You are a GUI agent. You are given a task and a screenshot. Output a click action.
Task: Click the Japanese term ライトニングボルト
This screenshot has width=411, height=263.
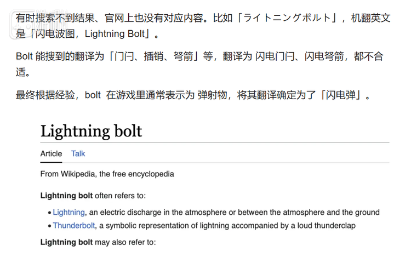[287, 18]
